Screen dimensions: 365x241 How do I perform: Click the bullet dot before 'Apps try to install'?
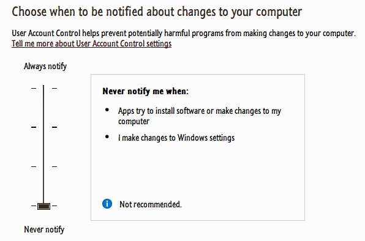[107, 109]
